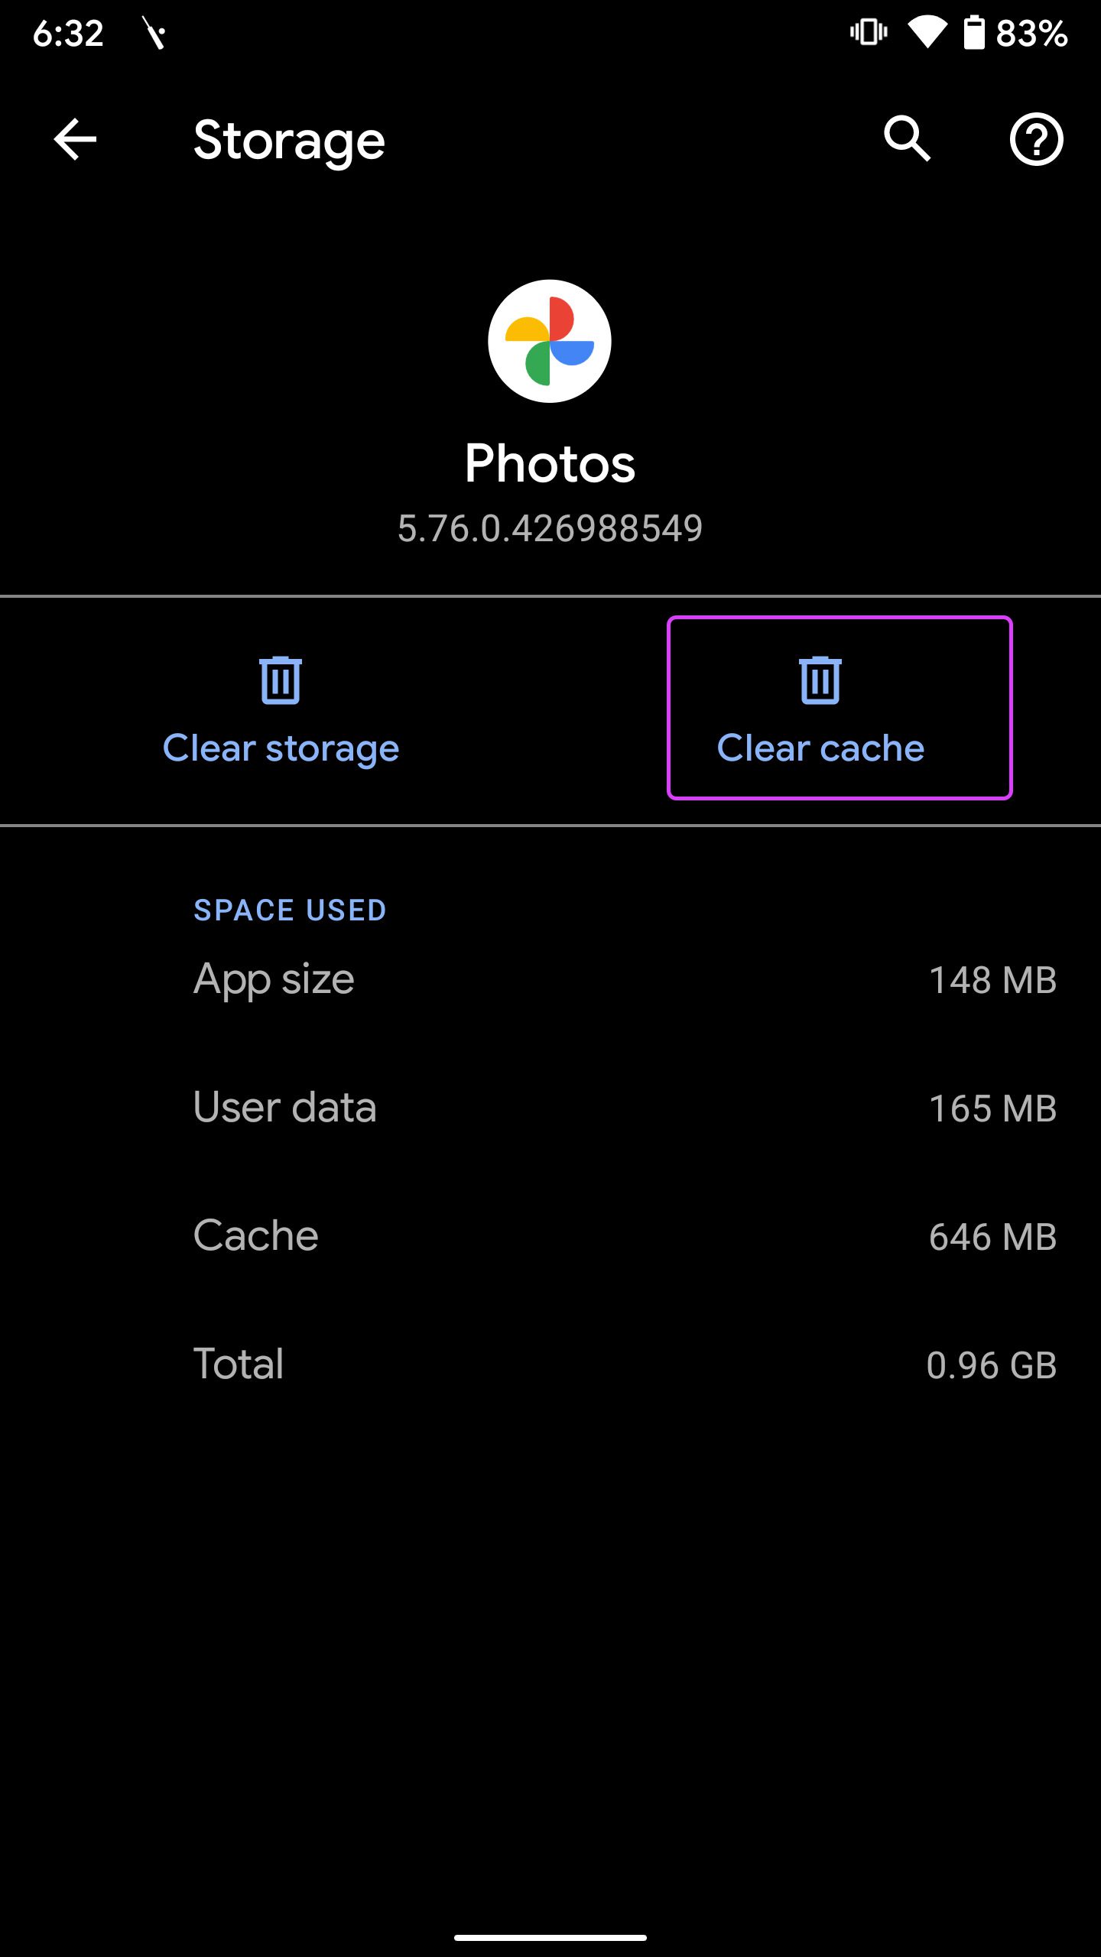Select the Cache 646 MB row
Viewport: 1101px width, 1957px height.
550,1236
